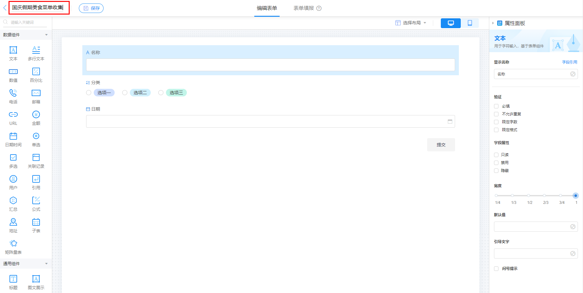583x293 pixels.
Task: Open calendar picker in 日期 field
Action: pos(450,121)
